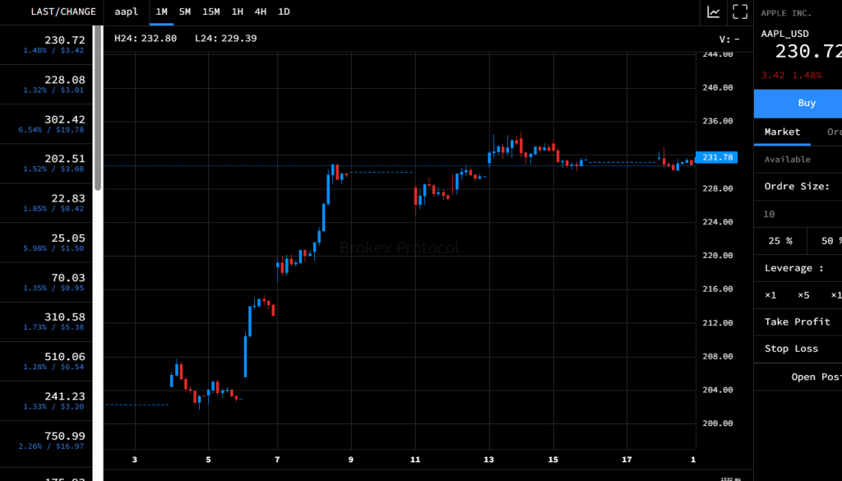Image resolution: width=842 pixels, height=481 pixels.
Task: Click the 240.00 price axis label
Action: pyautogui.click(x=717, y=87)
